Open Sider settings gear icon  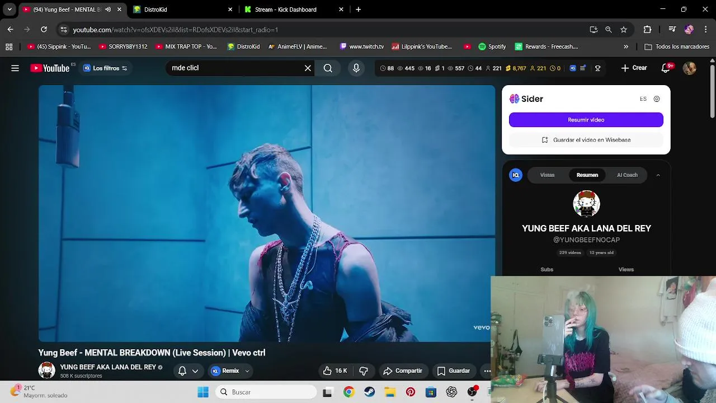tap(657, 99)
